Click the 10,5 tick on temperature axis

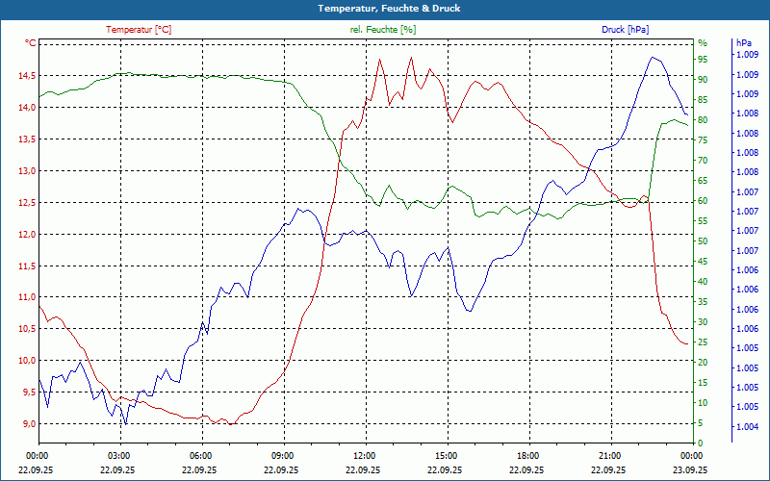click(27, 329)
